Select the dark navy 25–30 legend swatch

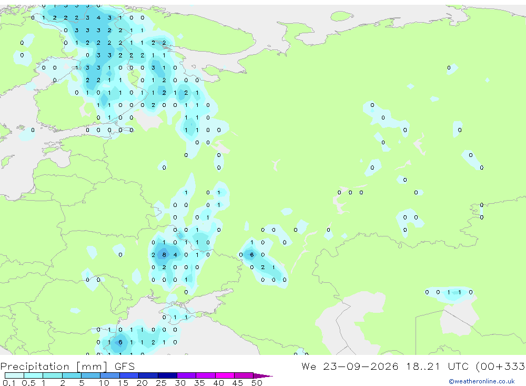[x=167, y=375]
